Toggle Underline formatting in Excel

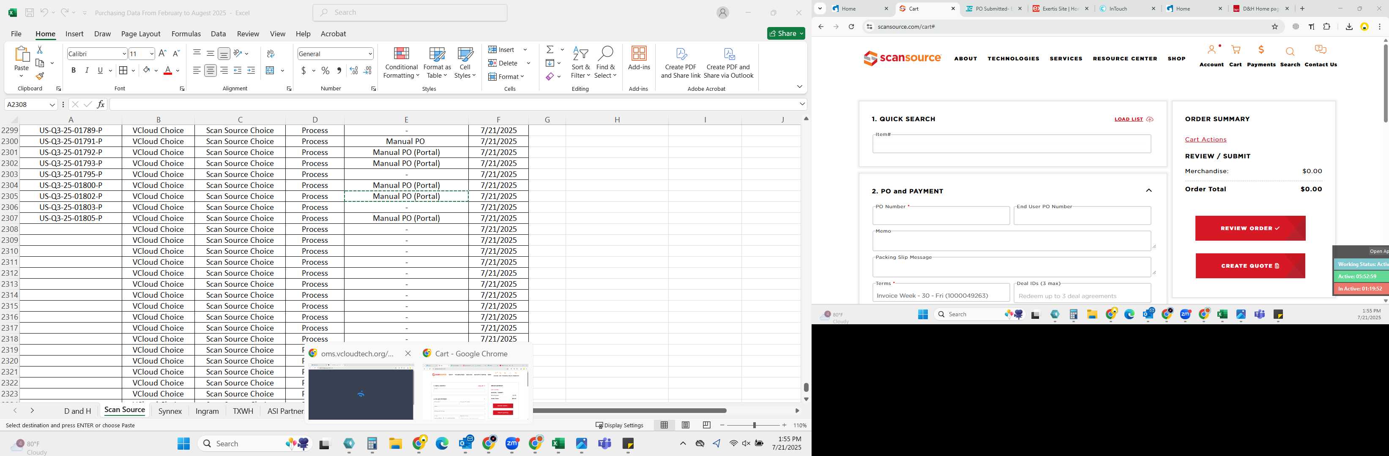(x=100, y=71)
